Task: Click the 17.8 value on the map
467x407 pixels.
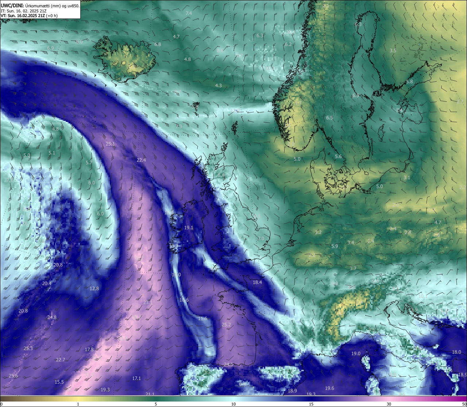Action: pos(89,350)
